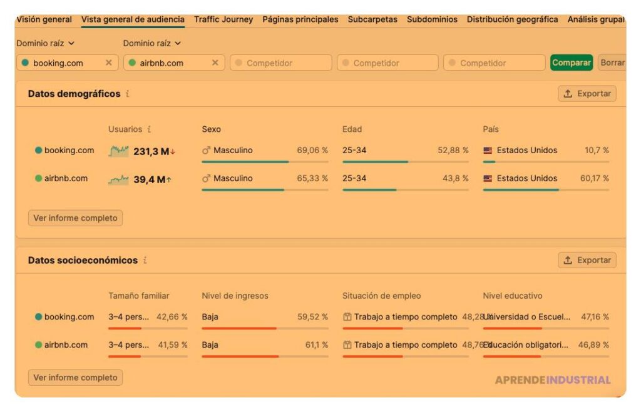Click the Borrar button
The image size is (641, 412).
coord(612,63)
